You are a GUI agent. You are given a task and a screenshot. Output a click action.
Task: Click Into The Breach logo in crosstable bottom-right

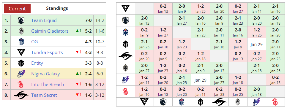[275, 102]
